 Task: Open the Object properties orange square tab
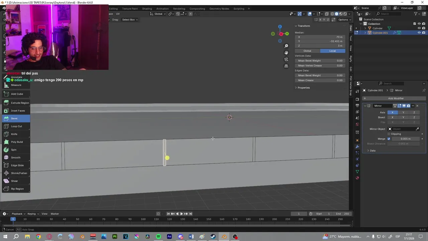tap(357, 140)
